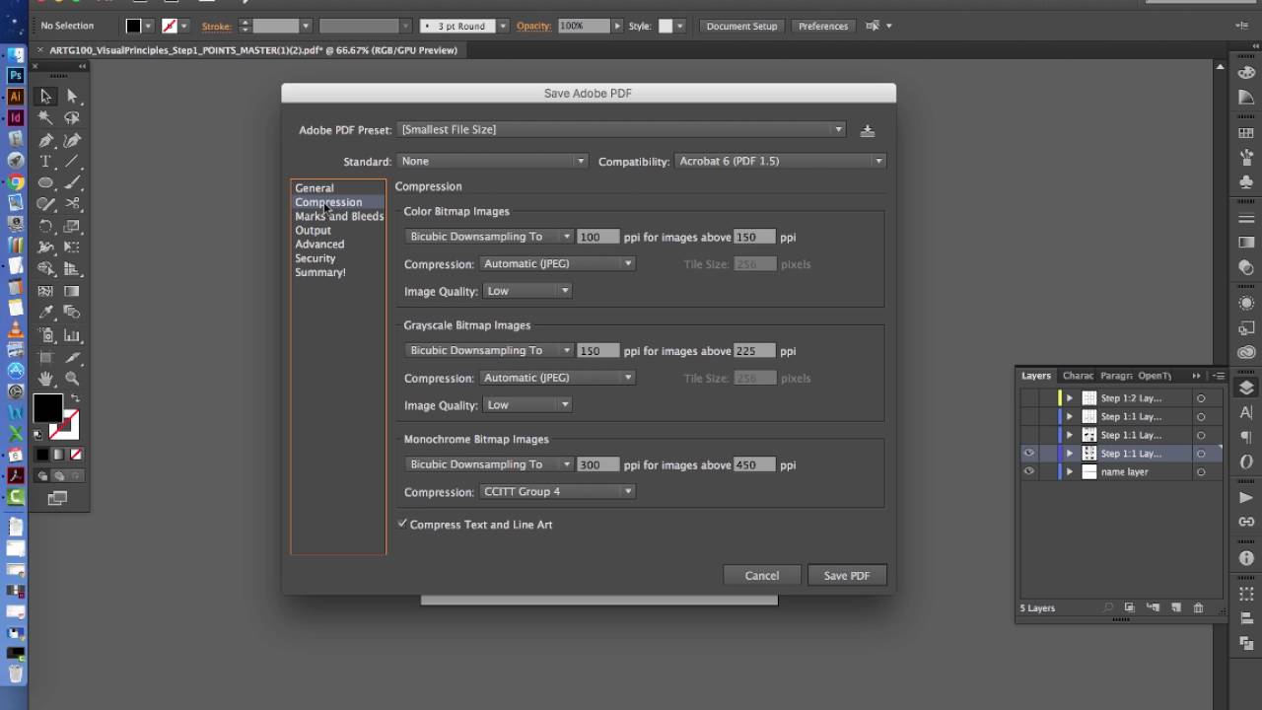
Task: Click target circle of name layer
Action: click(1201, 472)
